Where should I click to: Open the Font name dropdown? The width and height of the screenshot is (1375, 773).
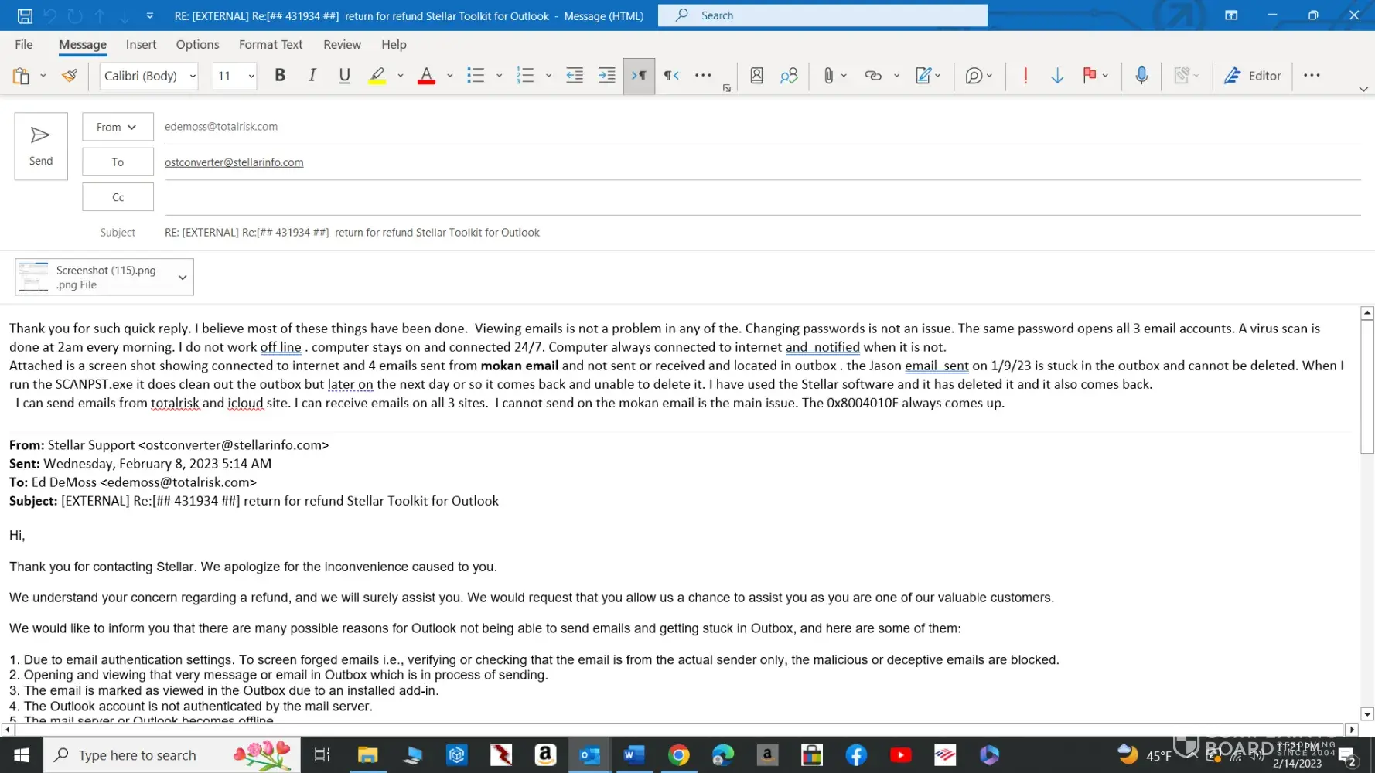tap(193, 77)
